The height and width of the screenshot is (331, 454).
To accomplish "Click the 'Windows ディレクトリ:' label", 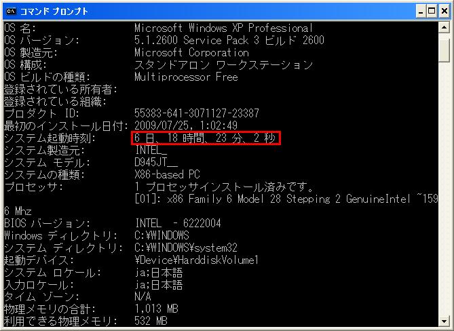I will pyautogui.click(x=61, y=235).
